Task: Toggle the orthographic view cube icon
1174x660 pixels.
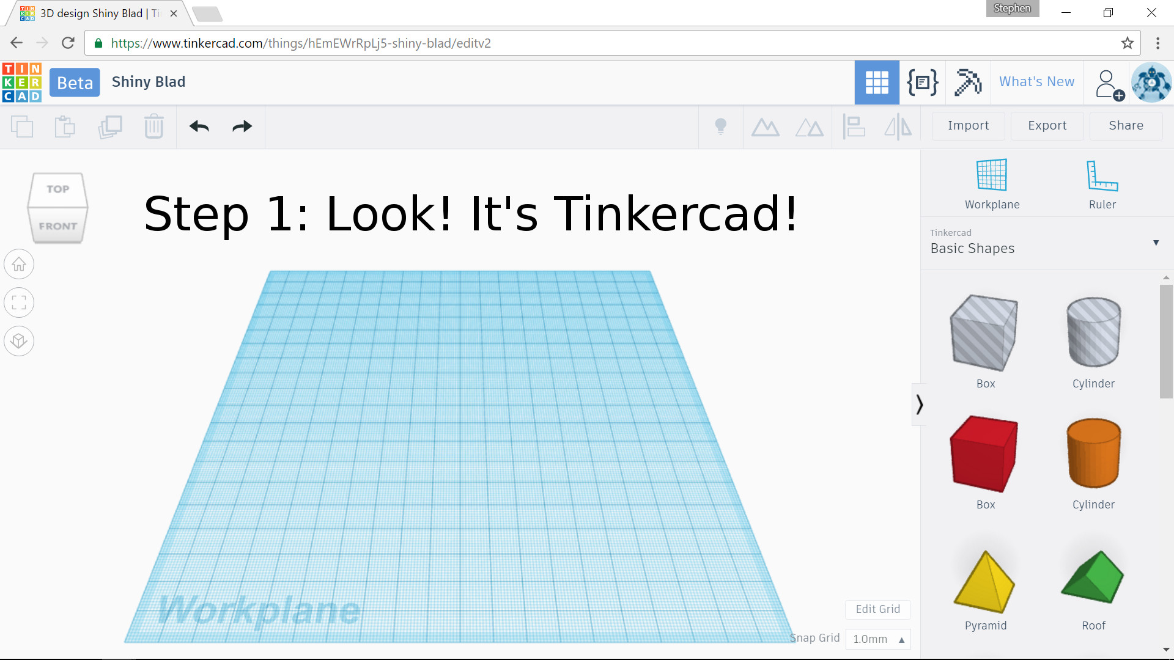Action: [x=19, y=340]
